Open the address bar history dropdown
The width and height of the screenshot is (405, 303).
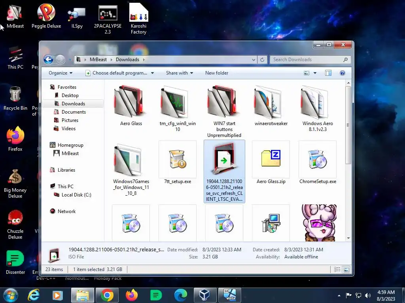(254, 60)
